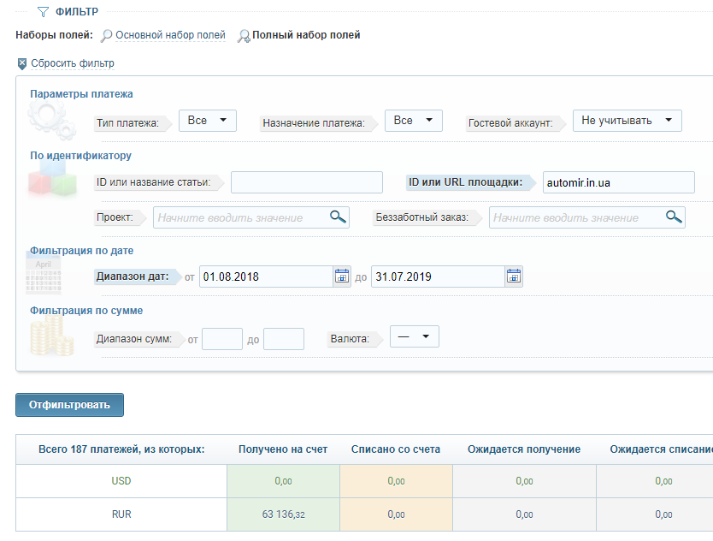The width and height of the screenshot is (713, 541).
Task: Open the Тип платежа dropdown
Action: (x=208, y=121)
